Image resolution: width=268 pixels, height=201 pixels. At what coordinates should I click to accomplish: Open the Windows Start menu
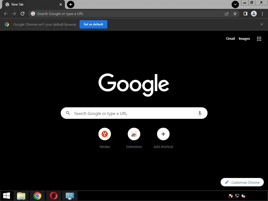tap(7, 196)
